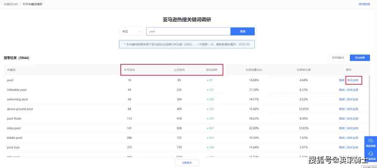Click the ABA data source notice banner
The height and width of the screenshot is (168, 377).
coord(187,44)
